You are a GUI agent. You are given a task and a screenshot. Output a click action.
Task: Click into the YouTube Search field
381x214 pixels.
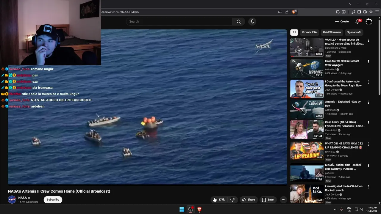point(179,21)
